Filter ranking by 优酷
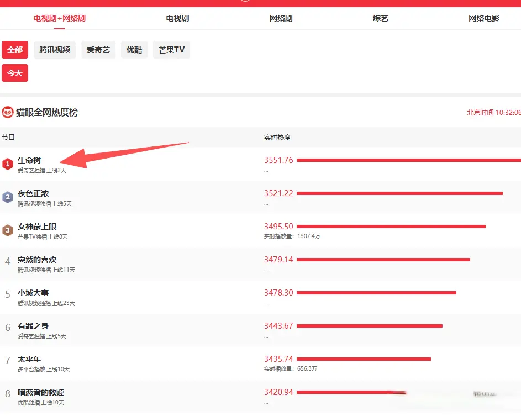 click(x=134, y=50)
